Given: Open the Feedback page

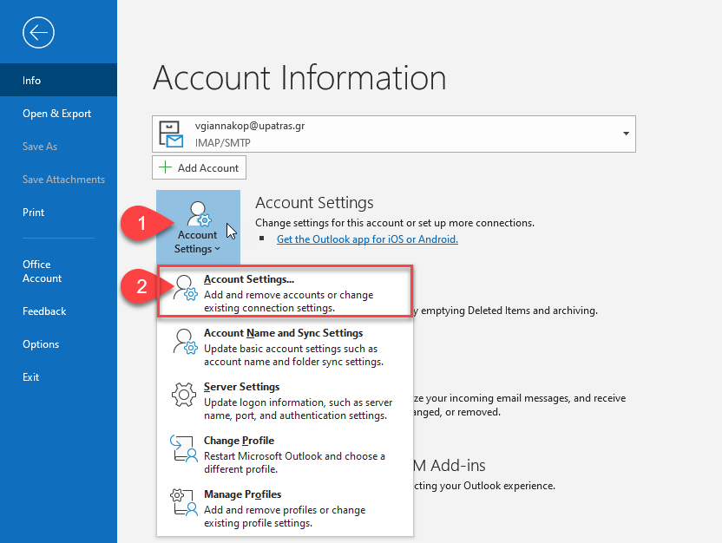Looking at the screenshot, I should pos(58,311).
